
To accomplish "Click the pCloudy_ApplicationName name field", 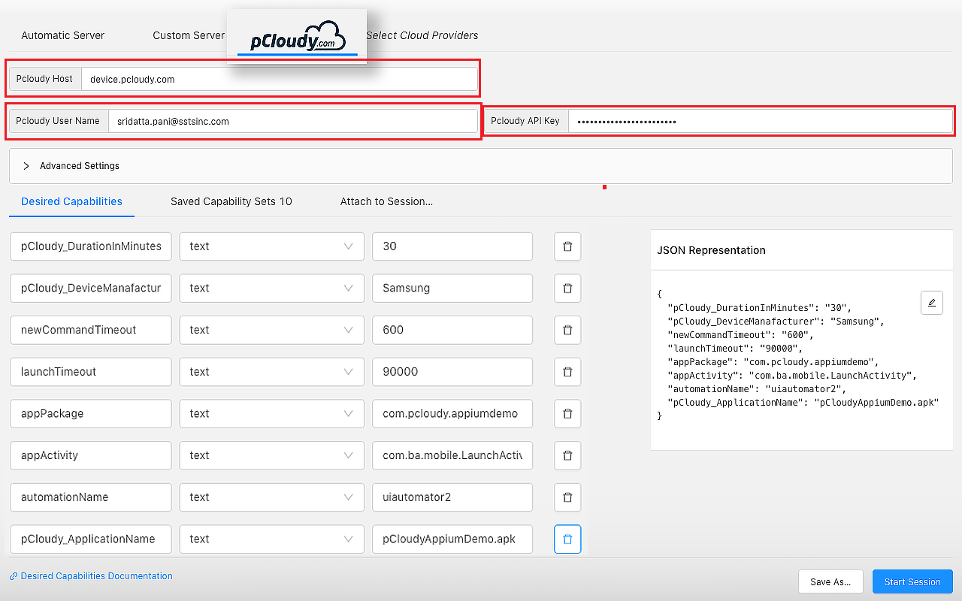I will (91, 539).
